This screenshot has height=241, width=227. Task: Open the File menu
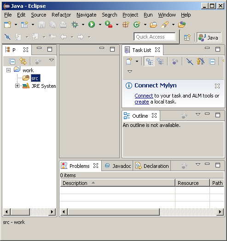(8, 15)
